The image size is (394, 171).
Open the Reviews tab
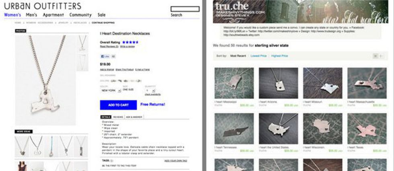click(118, 117)
